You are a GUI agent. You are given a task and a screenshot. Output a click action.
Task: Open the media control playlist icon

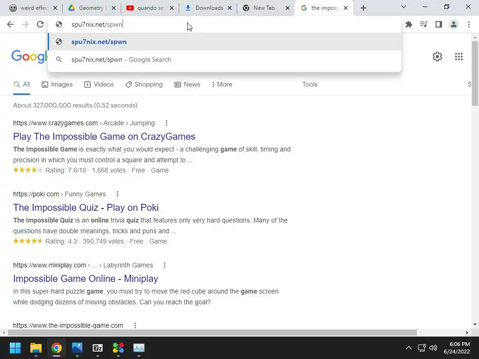pyautogui.click(x=423, y=24)
